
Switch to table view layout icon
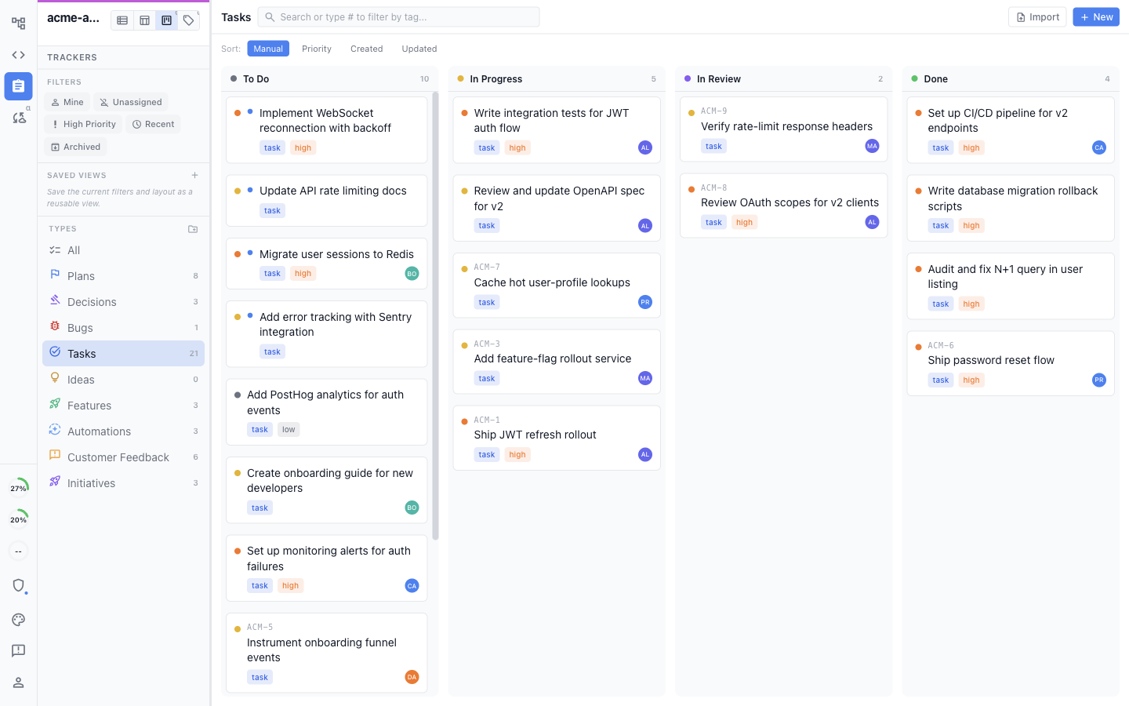click(144, 20)
